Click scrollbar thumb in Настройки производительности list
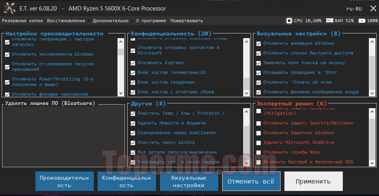The width and height of the screenshot is (379, 196). coord(121,52)
